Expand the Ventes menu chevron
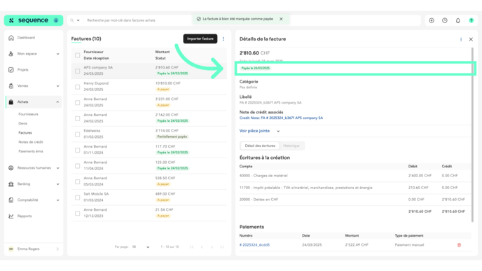 (57, 86)
